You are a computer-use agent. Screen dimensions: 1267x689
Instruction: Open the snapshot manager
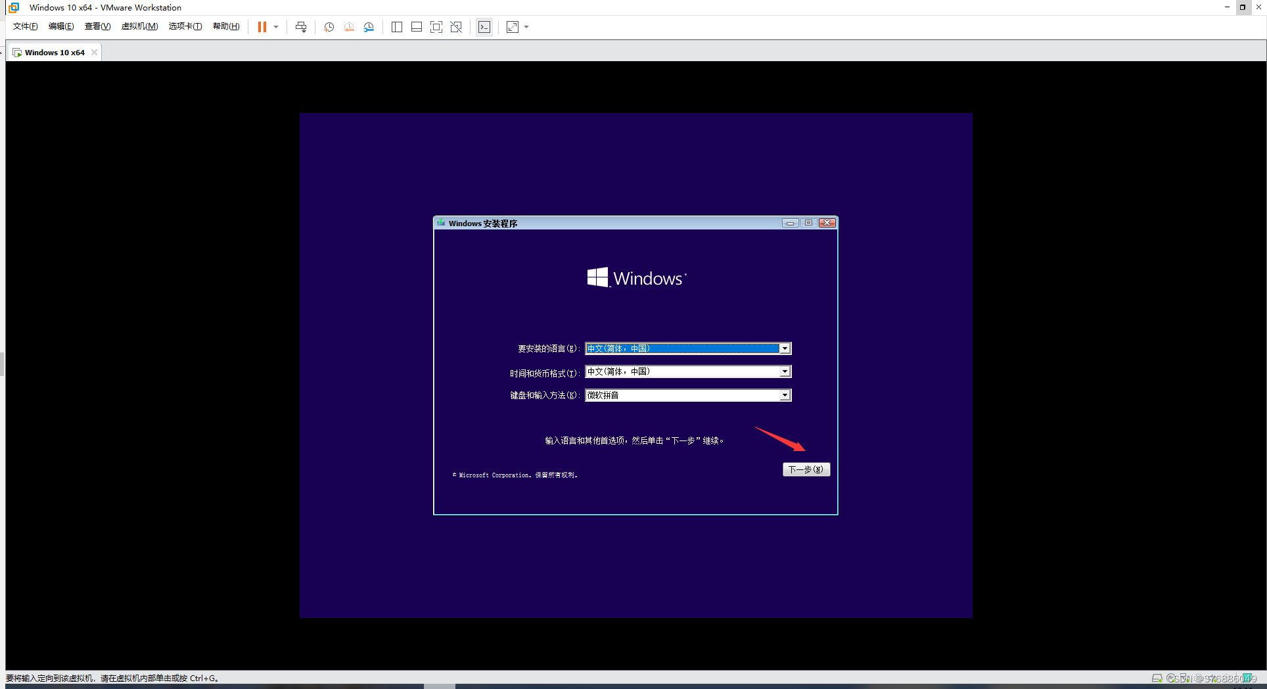[x=369, y=27]
